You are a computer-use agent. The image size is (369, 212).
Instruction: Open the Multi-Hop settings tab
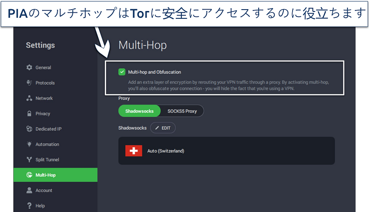pos(55,175)
